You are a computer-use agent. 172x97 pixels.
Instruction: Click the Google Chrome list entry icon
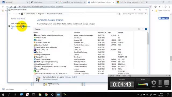click(x=35, y=57)
